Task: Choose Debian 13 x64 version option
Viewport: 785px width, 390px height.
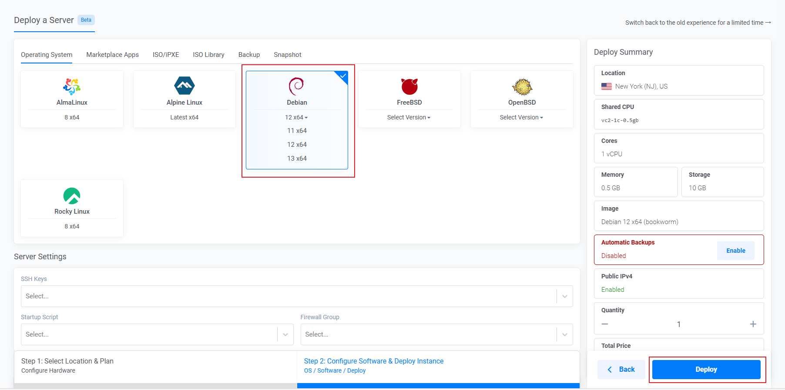Action: pyautogui.click(x=297, y=159)
